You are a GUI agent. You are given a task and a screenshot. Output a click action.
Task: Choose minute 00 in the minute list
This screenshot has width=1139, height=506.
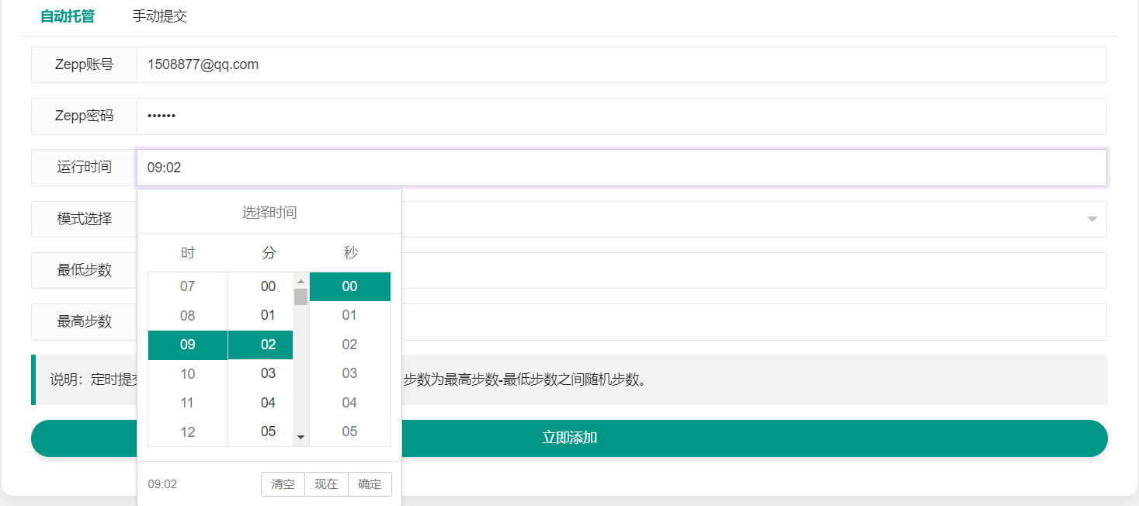click(268, 286)
